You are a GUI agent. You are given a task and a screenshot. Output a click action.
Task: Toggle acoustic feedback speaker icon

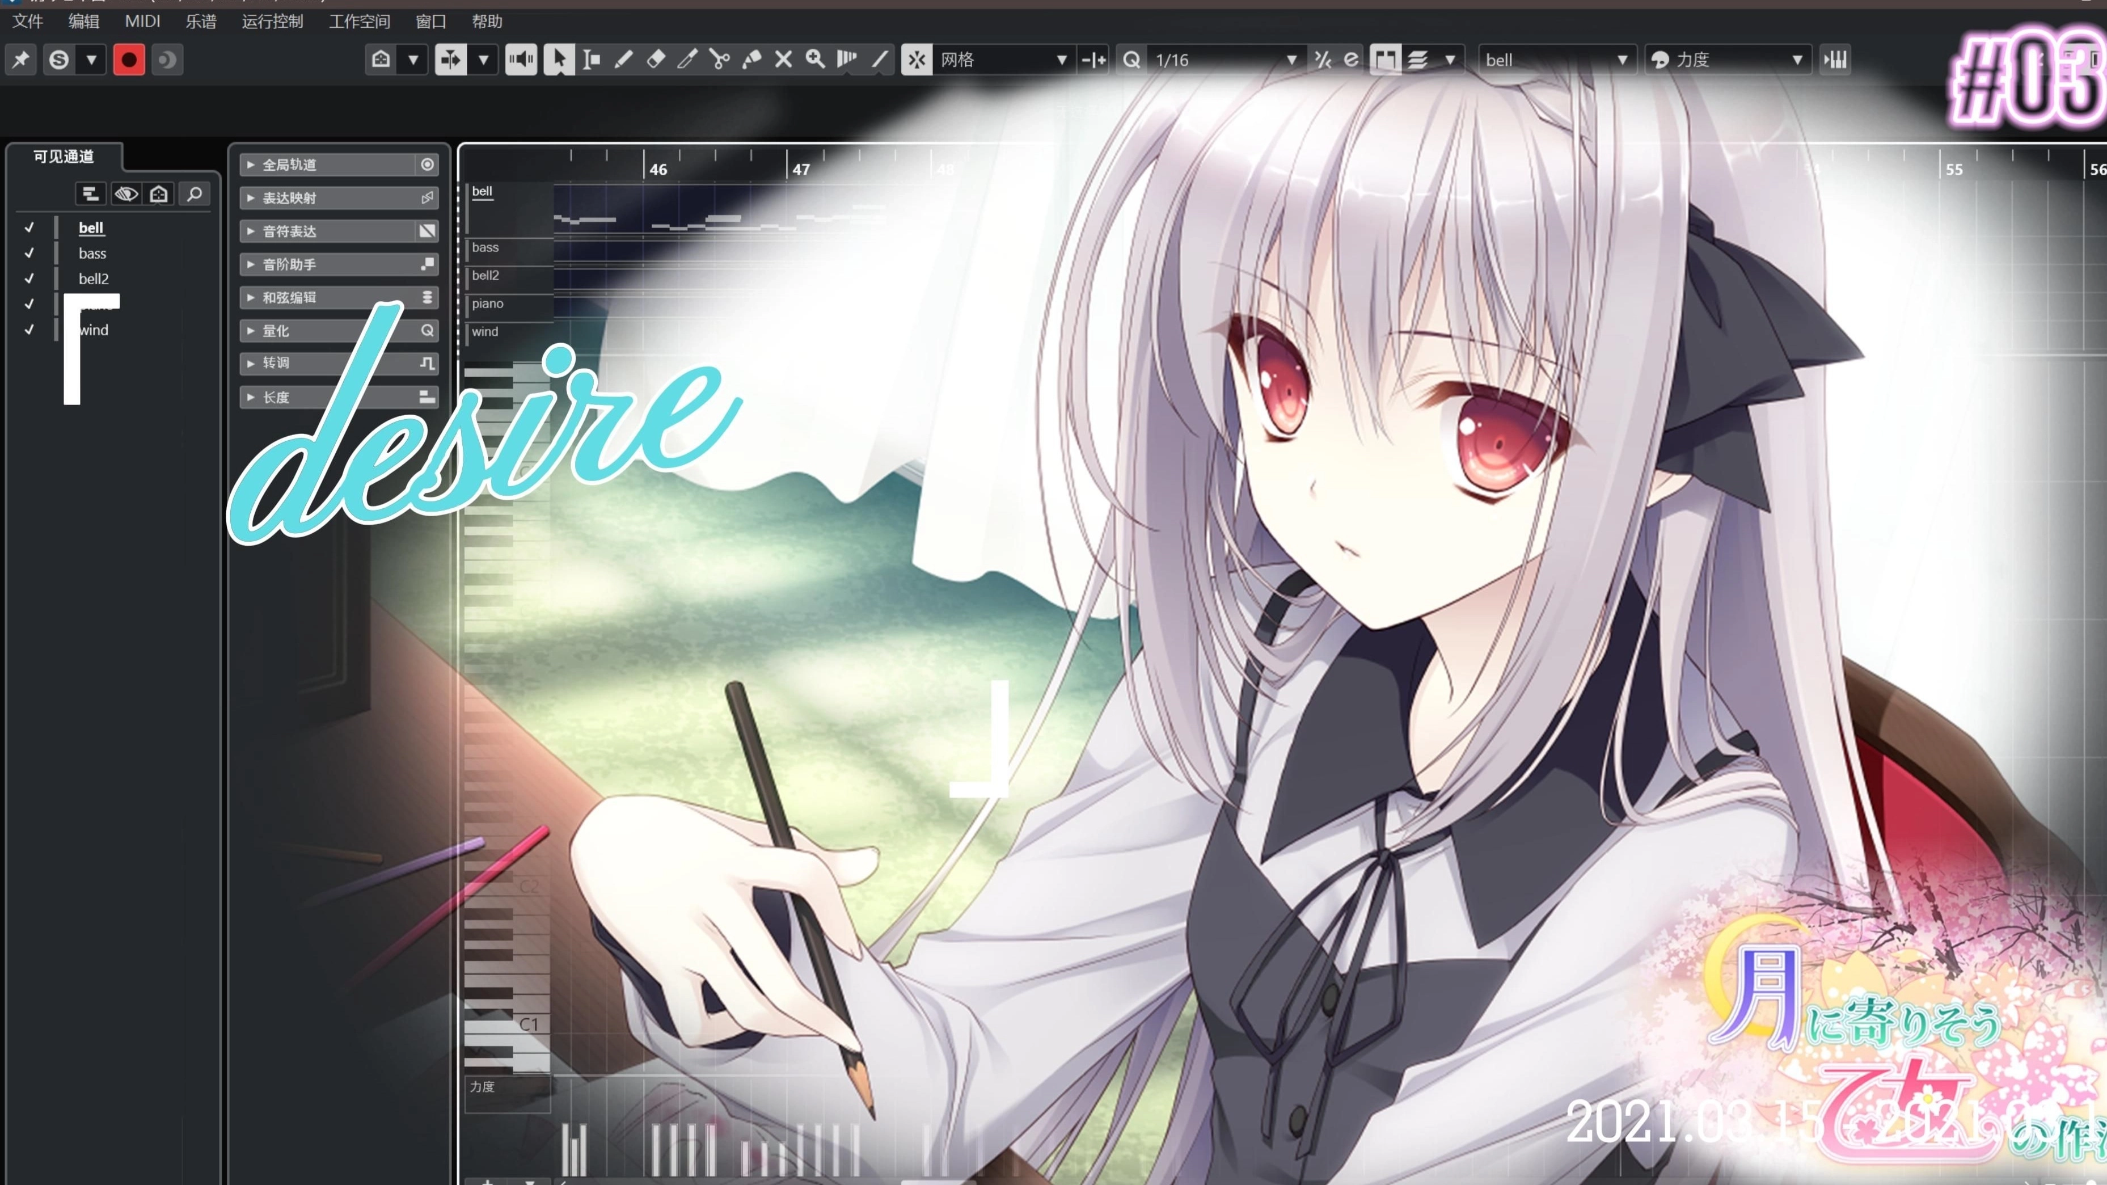(x=521, y=60)
